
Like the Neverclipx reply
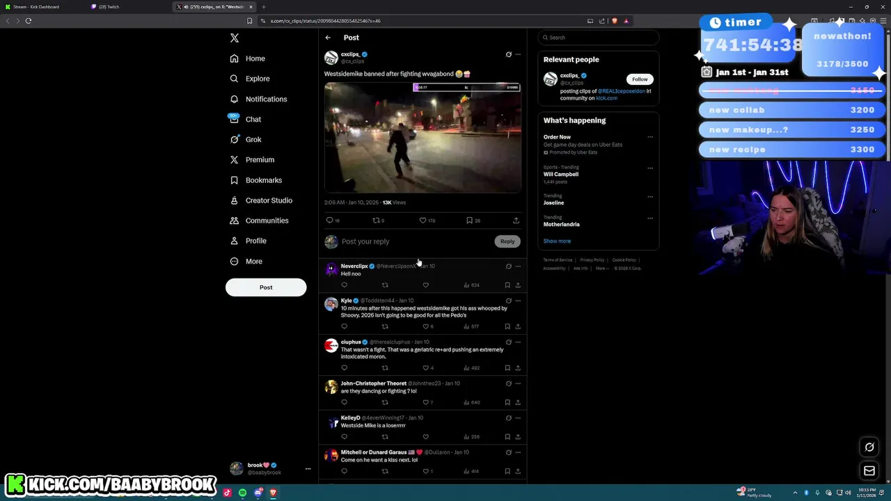pyautogui.click(x=425, y=285)
